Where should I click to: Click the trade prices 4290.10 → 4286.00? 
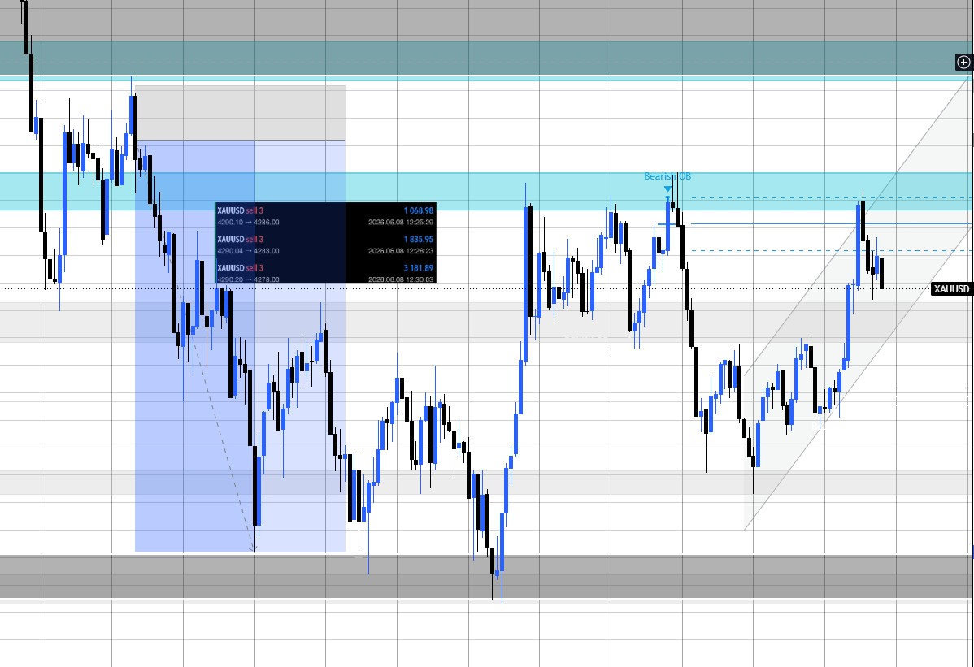pyautogui.click(x=248, y=222)
